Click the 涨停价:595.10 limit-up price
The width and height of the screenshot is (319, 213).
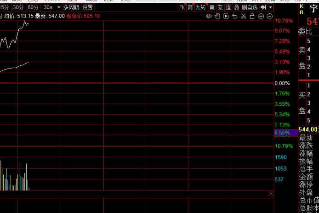pos(83,16)
